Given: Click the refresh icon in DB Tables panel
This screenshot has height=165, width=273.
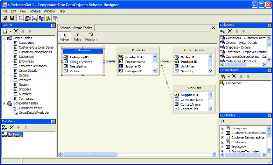Looking at the screenshot, I should (223, 122).
